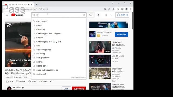173x97 pixels.
Task: Choose suggestion "chloe ting"
Action: pos(59,29)
